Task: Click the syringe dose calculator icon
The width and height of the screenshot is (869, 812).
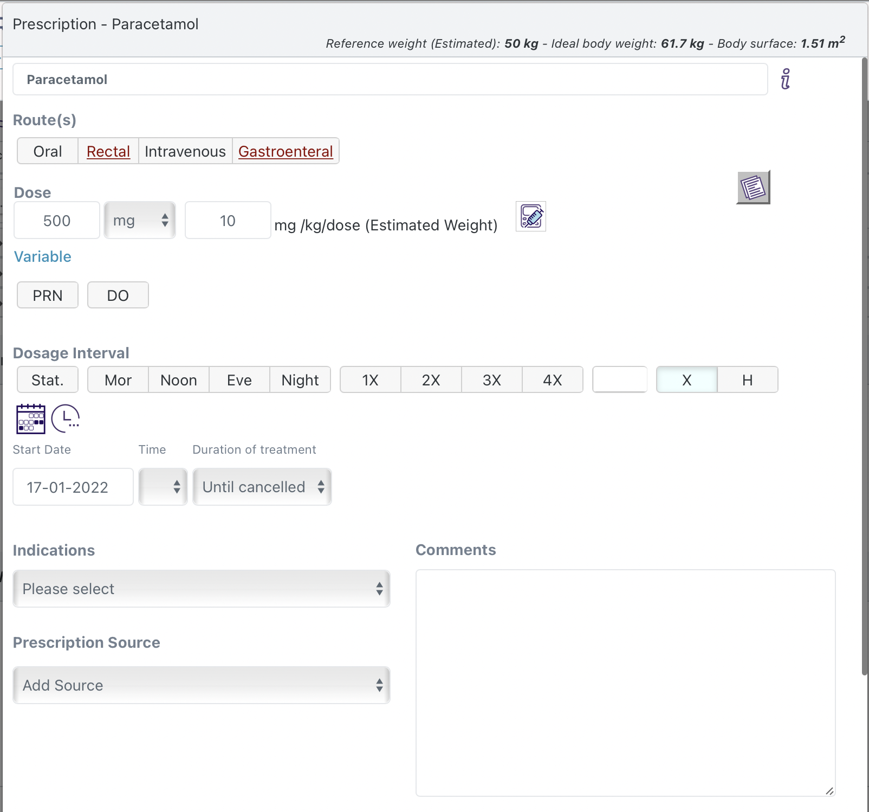Action: pyautogui.click(x=531, y=217)
